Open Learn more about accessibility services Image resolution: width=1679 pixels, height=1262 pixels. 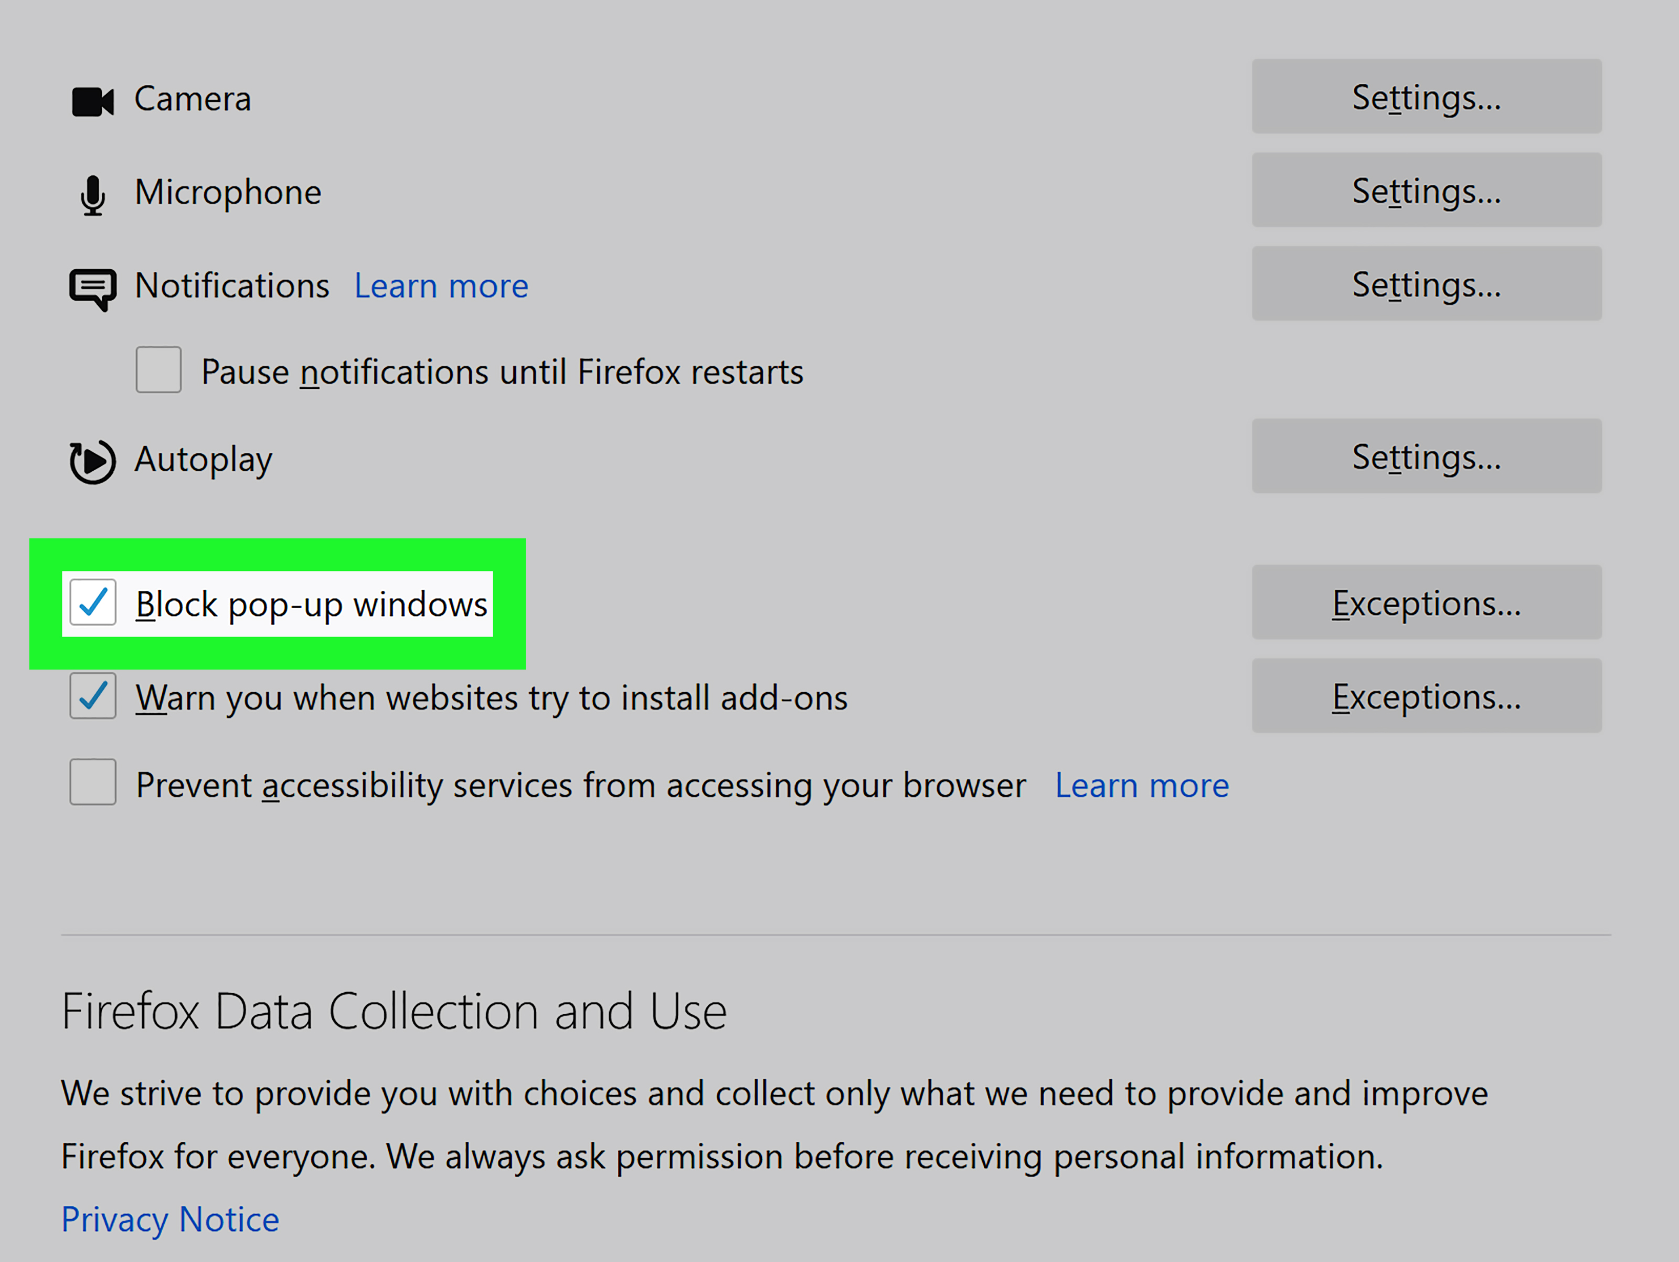1141,785
